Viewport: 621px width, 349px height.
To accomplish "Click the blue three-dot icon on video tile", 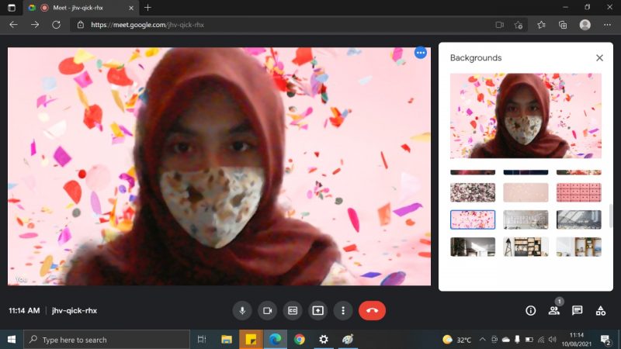I will (421, 53).
